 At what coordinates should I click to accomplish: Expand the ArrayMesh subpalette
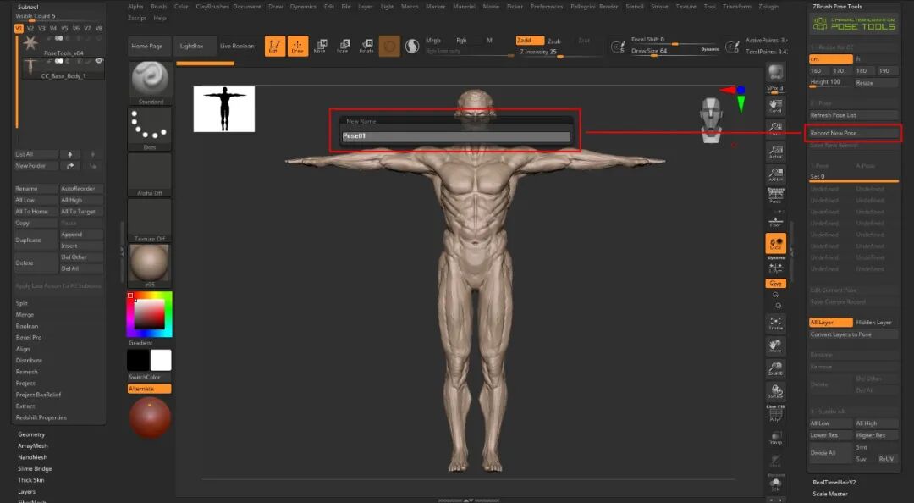point(33,445)
